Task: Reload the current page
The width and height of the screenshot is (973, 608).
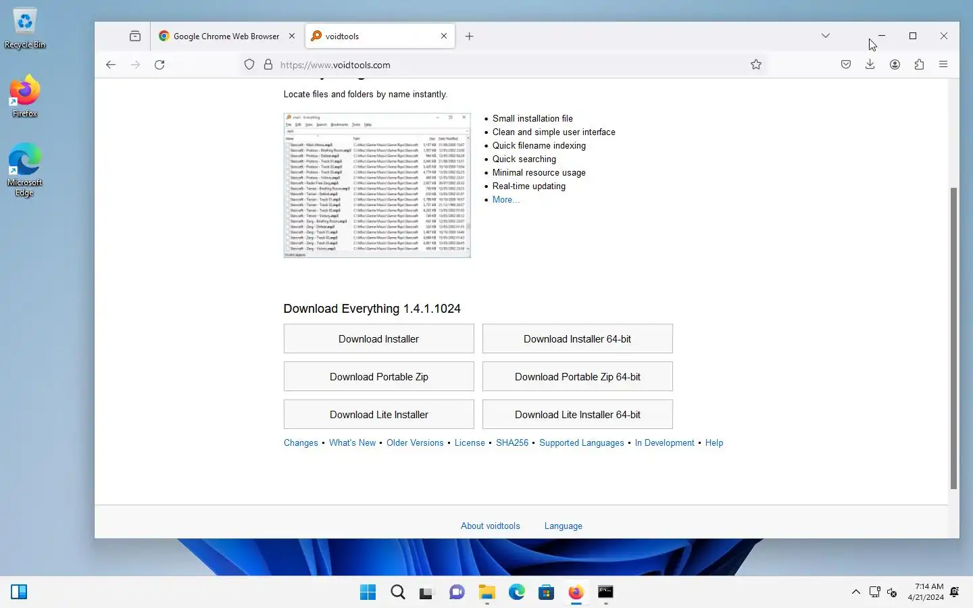Action: 159,65
